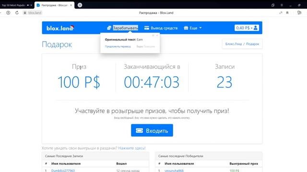Close the Распродажа - Blox.Land tab

tap(71, 5)
